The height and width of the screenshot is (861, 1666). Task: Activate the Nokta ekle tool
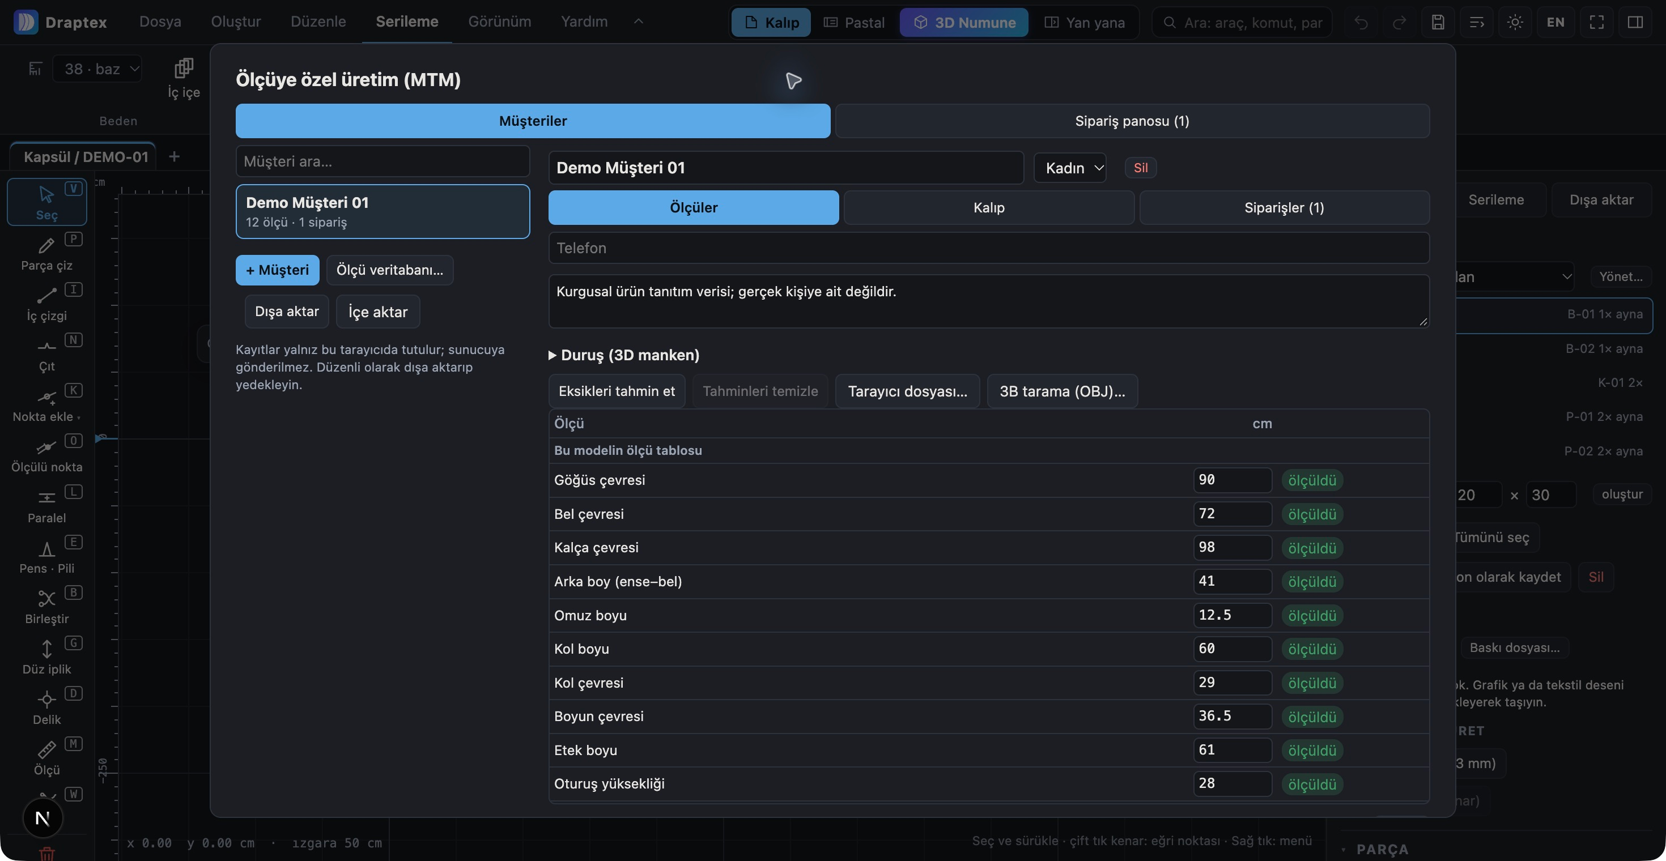(46, 404)
